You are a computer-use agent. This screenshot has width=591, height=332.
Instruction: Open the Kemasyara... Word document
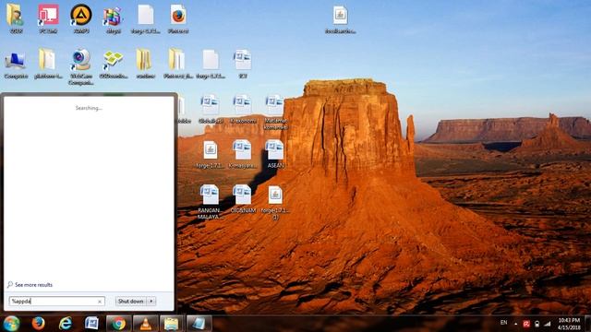(x=243, y=154)
